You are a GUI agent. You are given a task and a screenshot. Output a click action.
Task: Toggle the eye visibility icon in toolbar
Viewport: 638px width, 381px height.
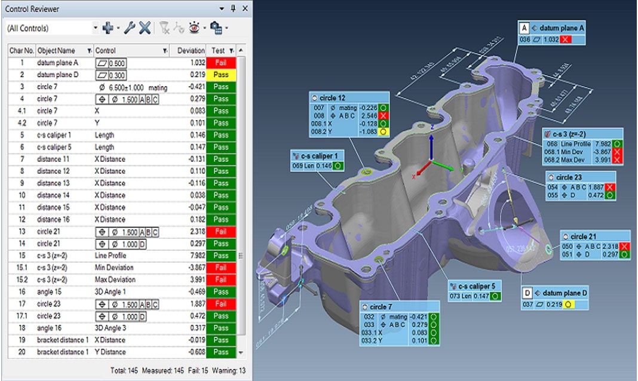point(194,28)
